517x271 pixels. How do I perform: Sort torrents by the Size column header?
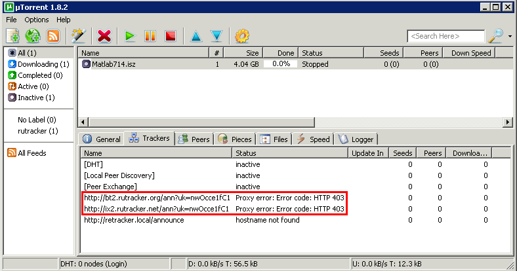[243, 53]
